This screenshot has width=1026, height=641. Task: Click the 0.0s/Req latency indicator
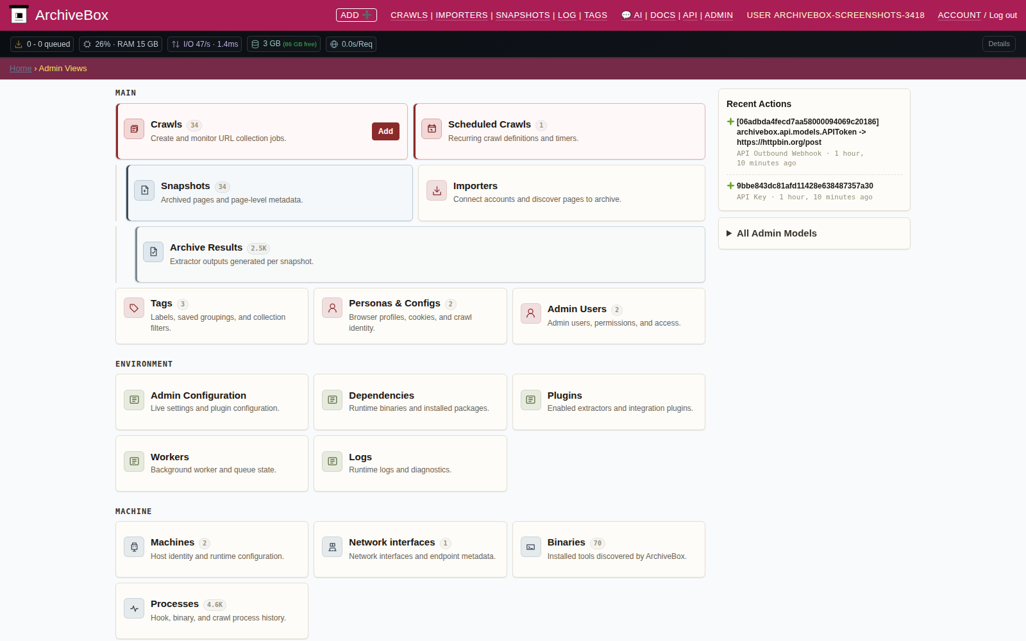(x=351, y=44)
